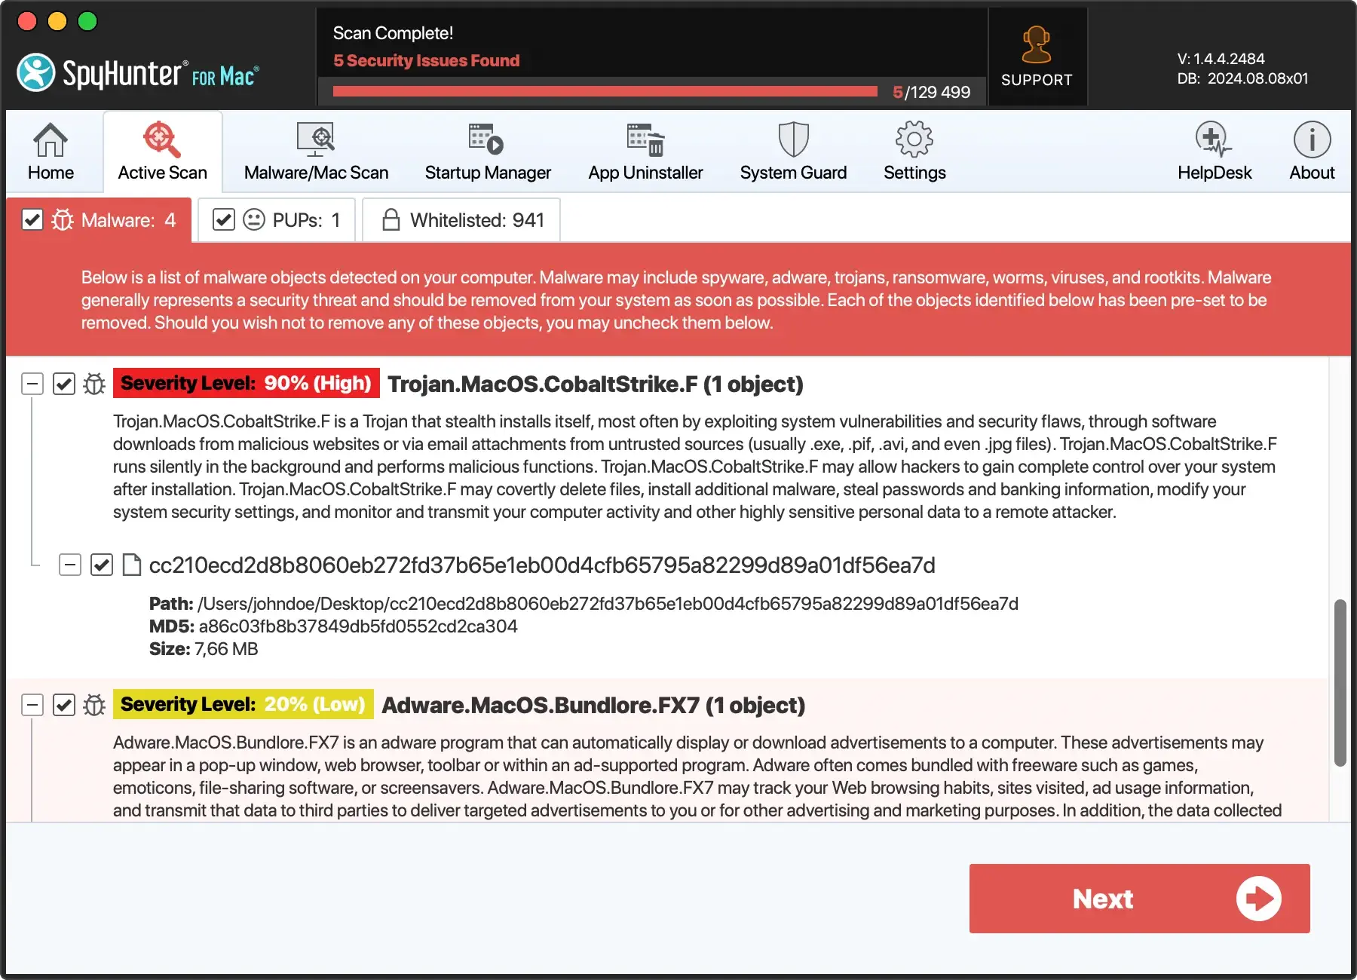Click the vertical scrollbar thumb
The height and width of the screenshot is (980, 1357).
(1340, 683)
